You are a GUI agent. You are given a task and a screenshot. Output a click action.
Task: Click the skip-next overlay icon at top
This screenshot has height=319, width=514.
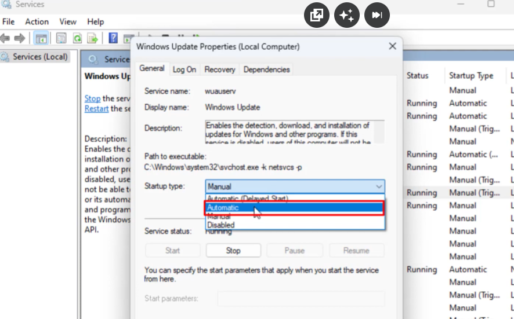coord(377,15)
